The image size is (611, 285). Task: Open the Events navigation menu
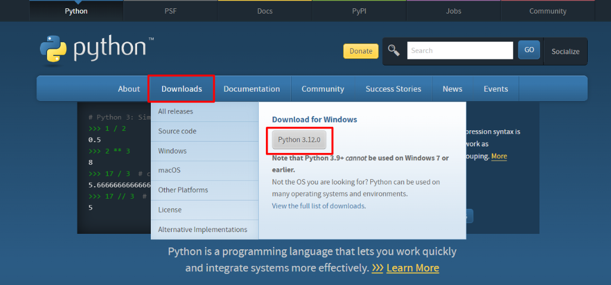(496, 89)
